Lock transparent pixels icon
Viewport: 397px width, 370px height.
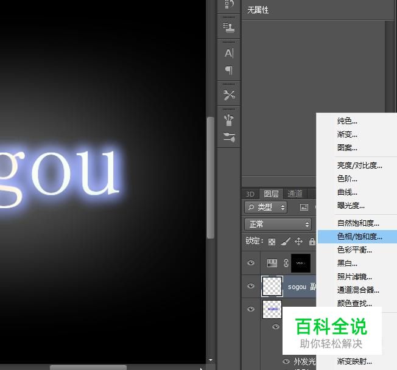coord(272,242)
